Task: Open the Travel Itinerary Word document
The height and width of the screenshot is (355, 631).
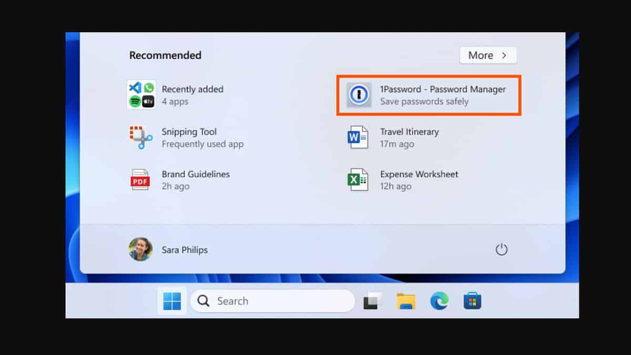Action: (410, 137)
